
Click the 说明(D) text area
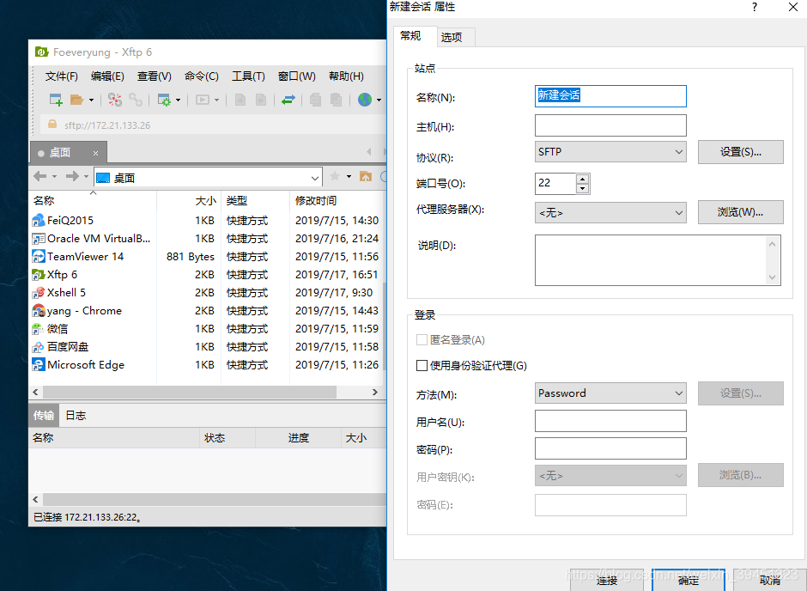(658, 260)
